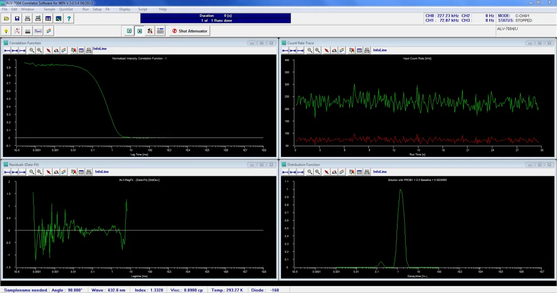The width and height of the screenshot is (557, 293).
Task: Click the 'Angle : 90.000°' status entry
Action: coord(67,290)
